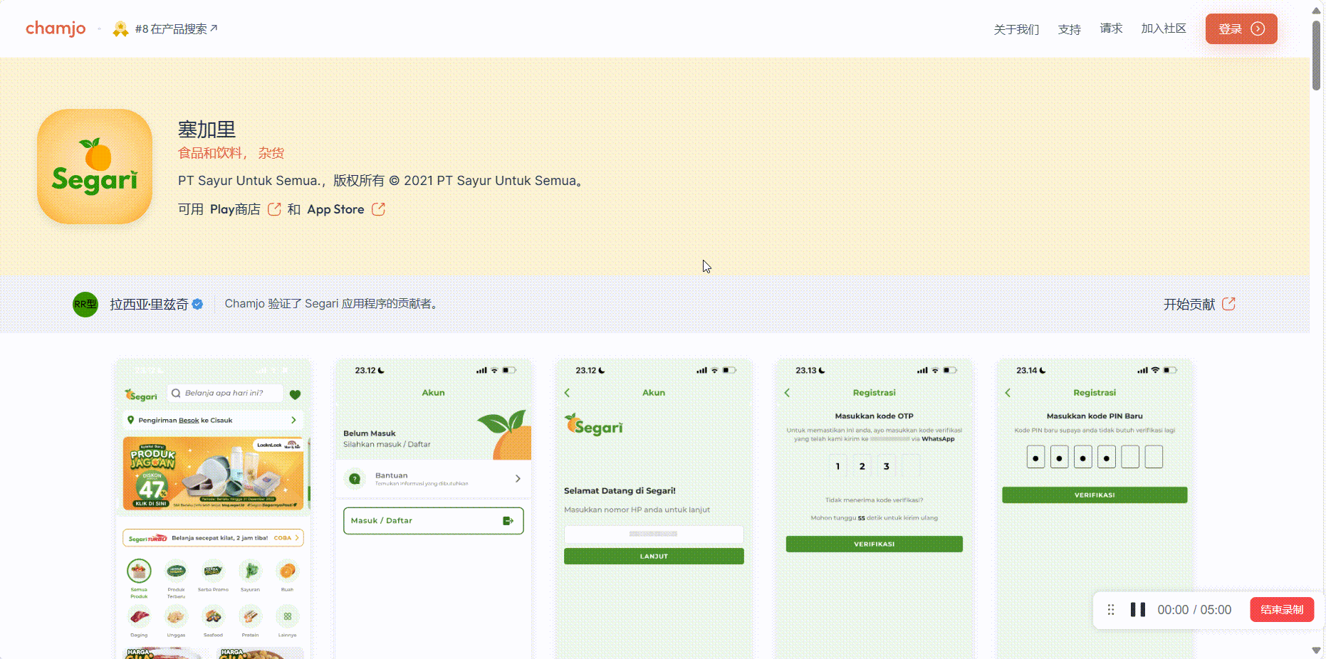Click the 登录 button
The height and width of the screenshot is (659, 1326).
(1241, 28)
